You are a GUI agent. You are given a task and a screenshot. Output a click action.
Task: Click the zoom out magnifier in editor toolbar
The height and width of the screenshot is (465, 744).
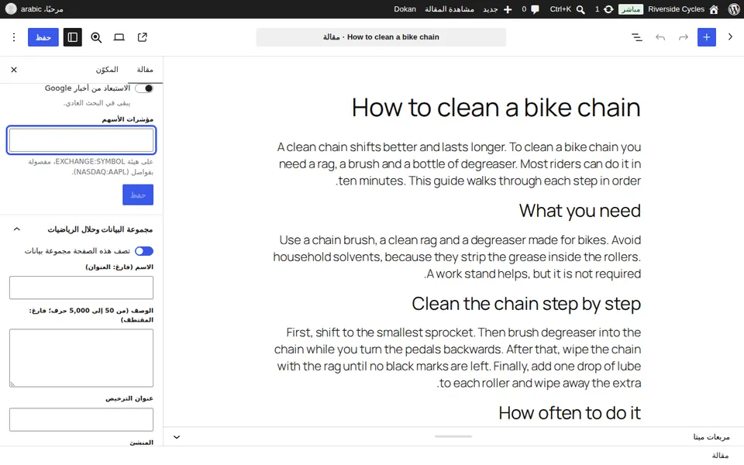pyautogui.click(x=96, y=37)
